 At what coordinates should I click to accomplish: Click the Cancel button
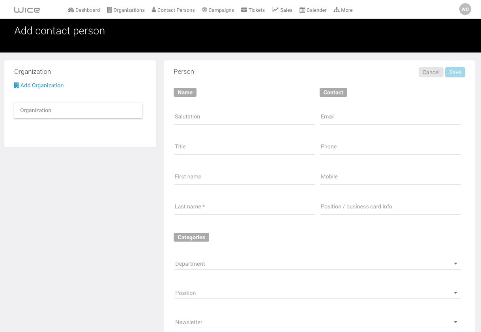pyautogui.click(x=431, y=72)
